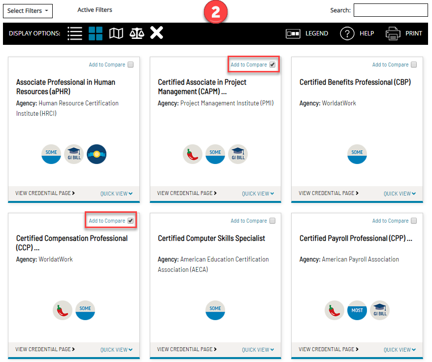
Task: Click the X clear icon in toolbar
Action: 157,33
